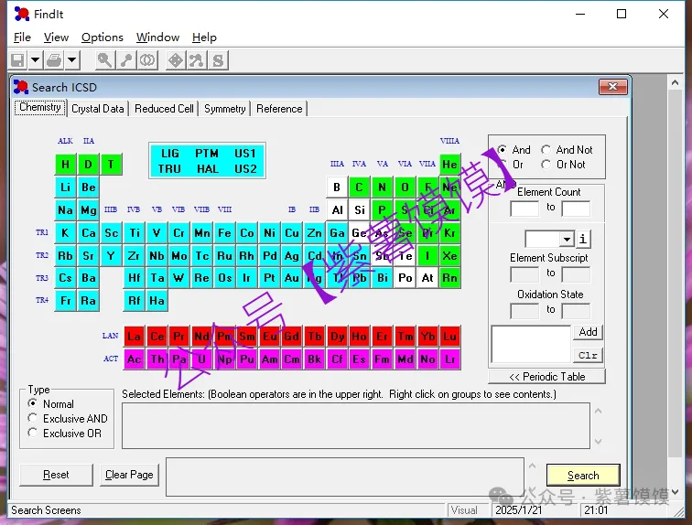692x525 pixels.
Task: Click the diamond-shaped toolbar icon
Action: (176, 60)
